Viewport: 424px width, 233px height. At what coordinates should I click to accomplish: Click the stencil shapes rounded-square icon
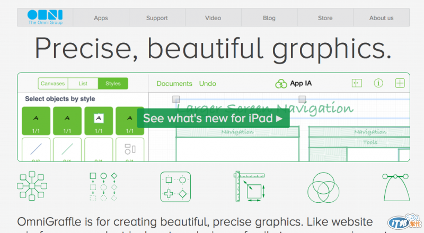click(x=175, y=187)
